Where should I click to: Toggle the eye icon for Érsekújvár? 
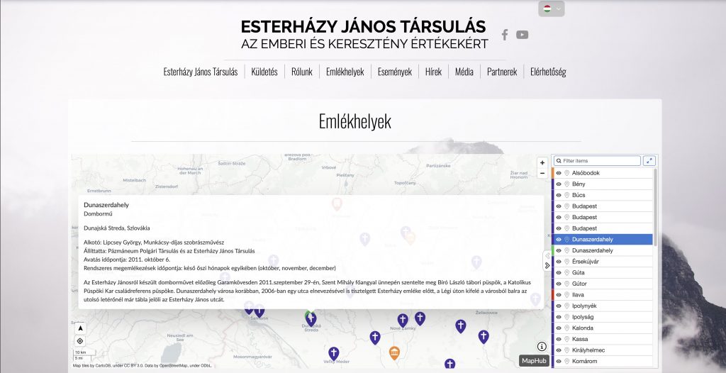click(559, 262)
